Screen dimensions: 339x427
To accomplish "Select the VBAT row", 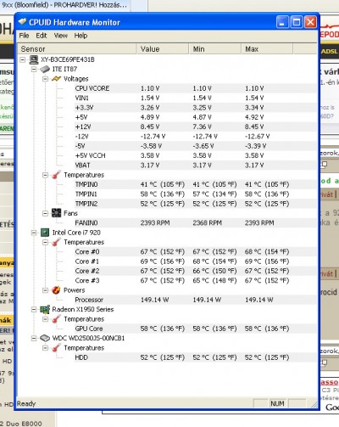I will tap(195, 166).
